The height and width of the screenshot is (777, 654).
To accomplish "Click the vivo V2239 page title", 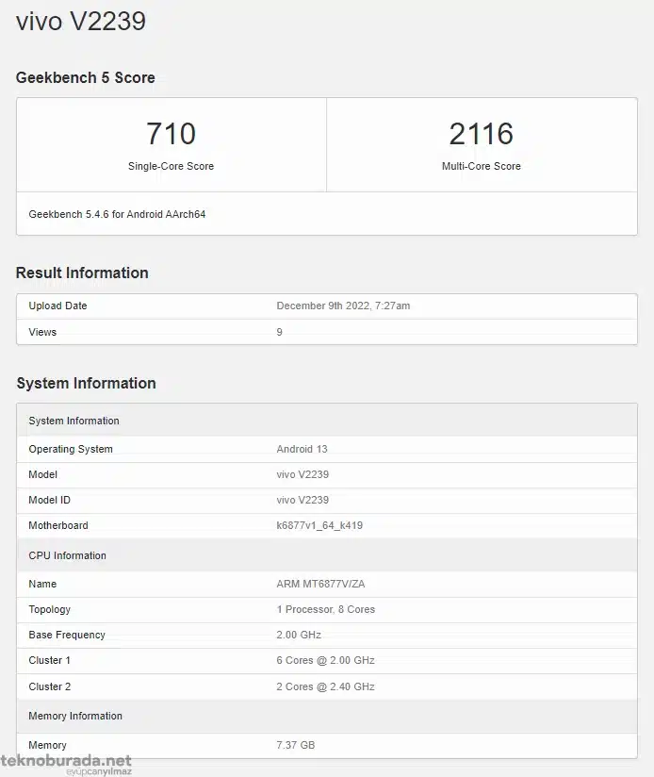I will (81, 22).
